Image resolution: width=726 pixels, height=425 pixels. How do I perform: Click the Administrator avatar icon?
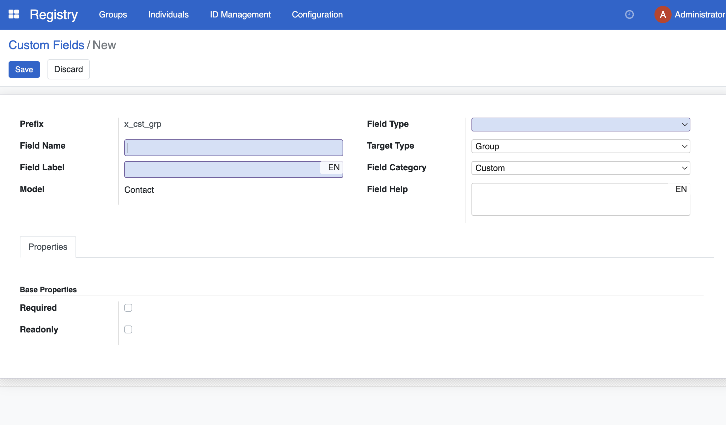(x=663, y=14)
